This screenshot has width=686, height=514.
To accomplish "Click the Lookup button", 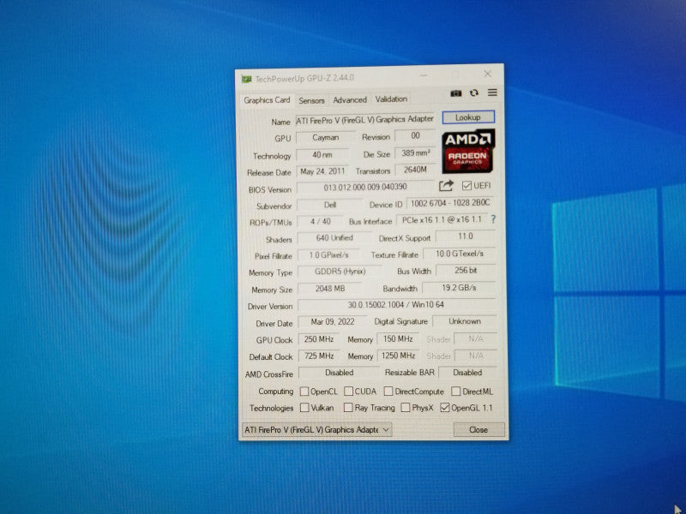I will point(468,117).
